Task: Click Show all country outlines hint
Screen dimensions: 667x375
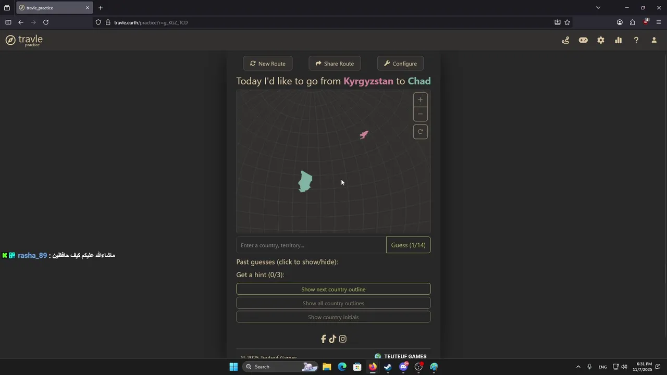Action: pos(333,303)
